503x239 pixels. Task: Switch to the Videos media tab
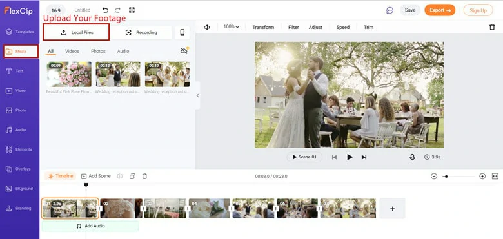click(x=72, y=52)
